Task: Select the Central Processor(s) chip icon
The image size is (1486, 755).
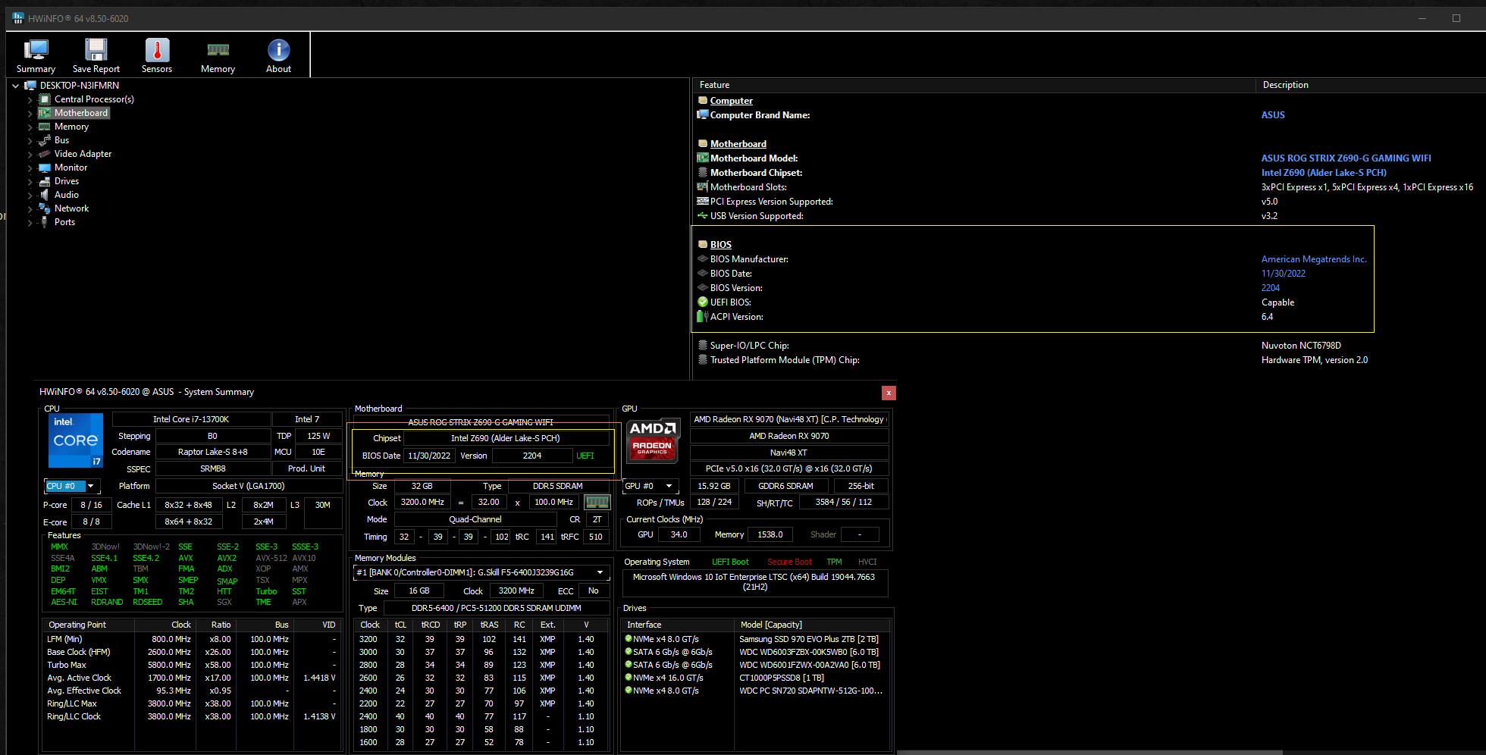Action: tap(45, 99)
